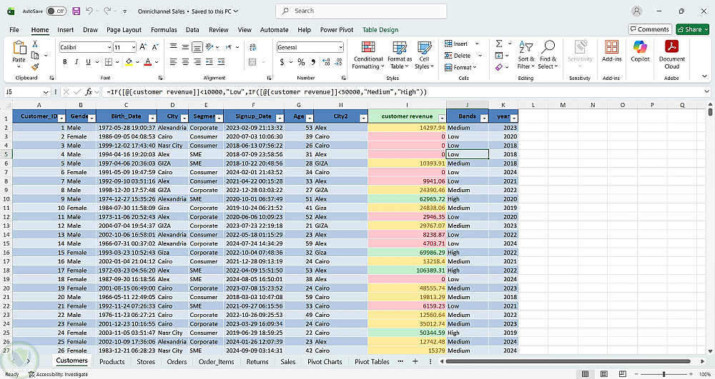Screen dimensions: 715x379
Task: Open the Bands column filter dropdown
Action: point(483,117)
